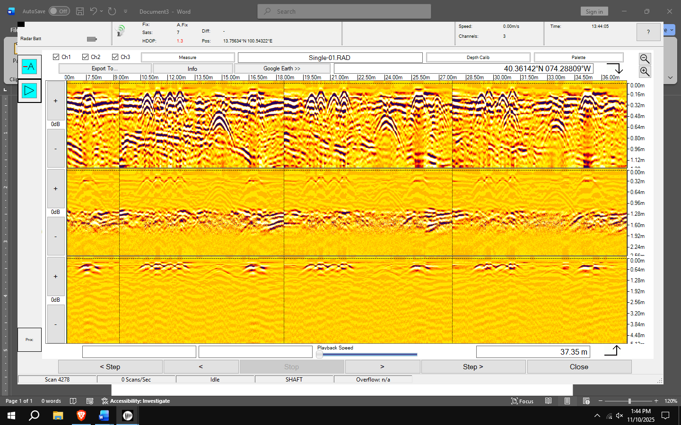681x425 pixels.
Task: Open the Export To... options
Action: point(105,68)
